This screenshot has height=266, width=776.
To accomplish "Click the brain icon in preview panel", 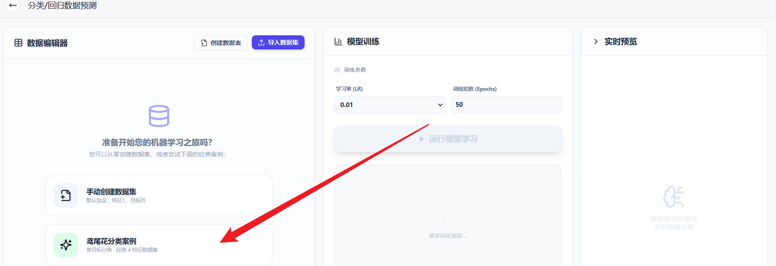I will point(674,197).
